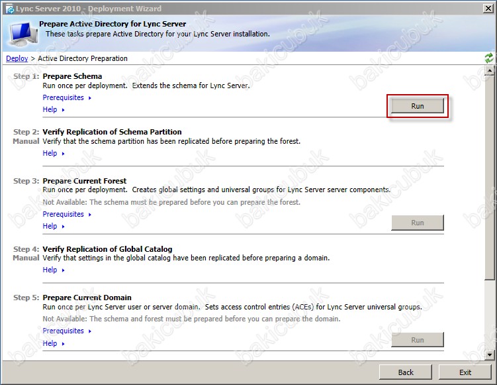This screenshot has height=385, width=497.
Task: Click the 'Manual' label under Step 2
Action: (x=26, y=141)
